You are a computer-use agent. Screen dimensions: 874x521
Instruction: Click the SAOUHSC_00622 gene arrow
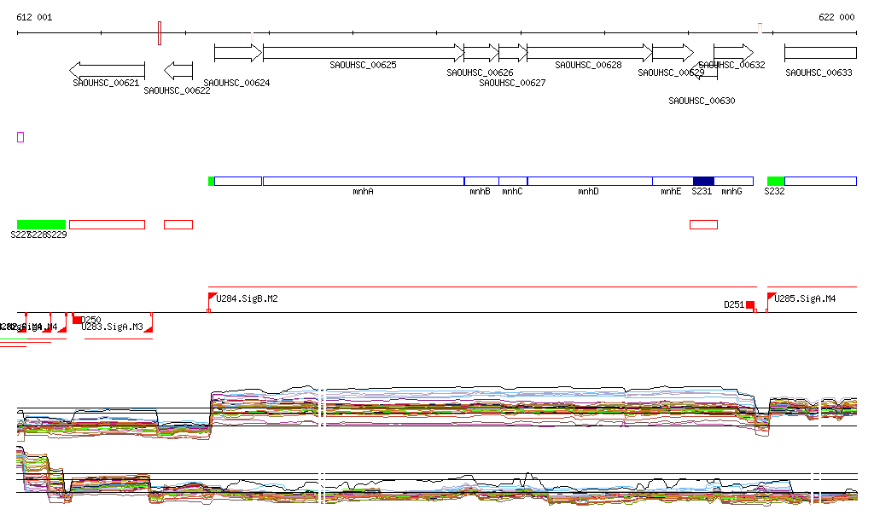(x=178, y=71)
